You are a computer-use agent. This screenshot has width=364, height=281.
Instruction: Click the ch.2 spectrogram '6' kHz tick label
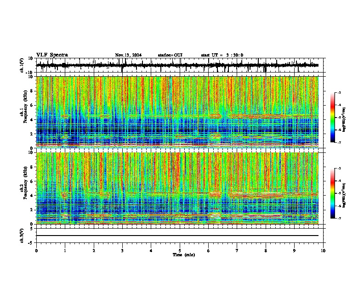32,181
